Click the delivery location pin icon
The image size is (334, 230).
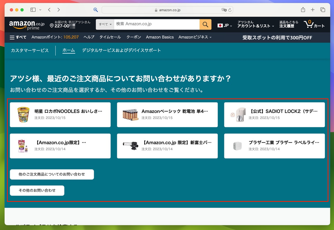[x=51, y=26]
